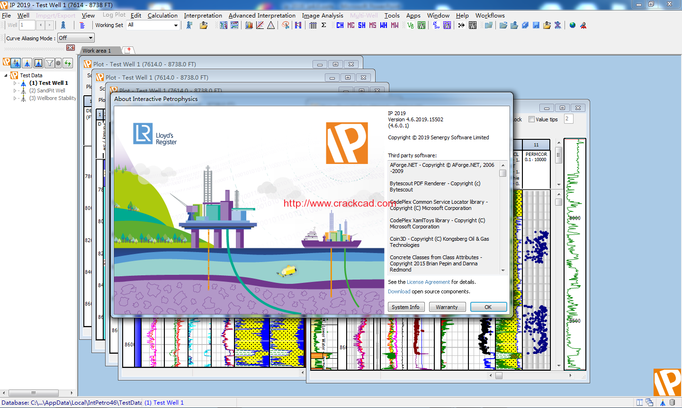Click the open folder icon beside Working Set

click(x=204, y=25)
